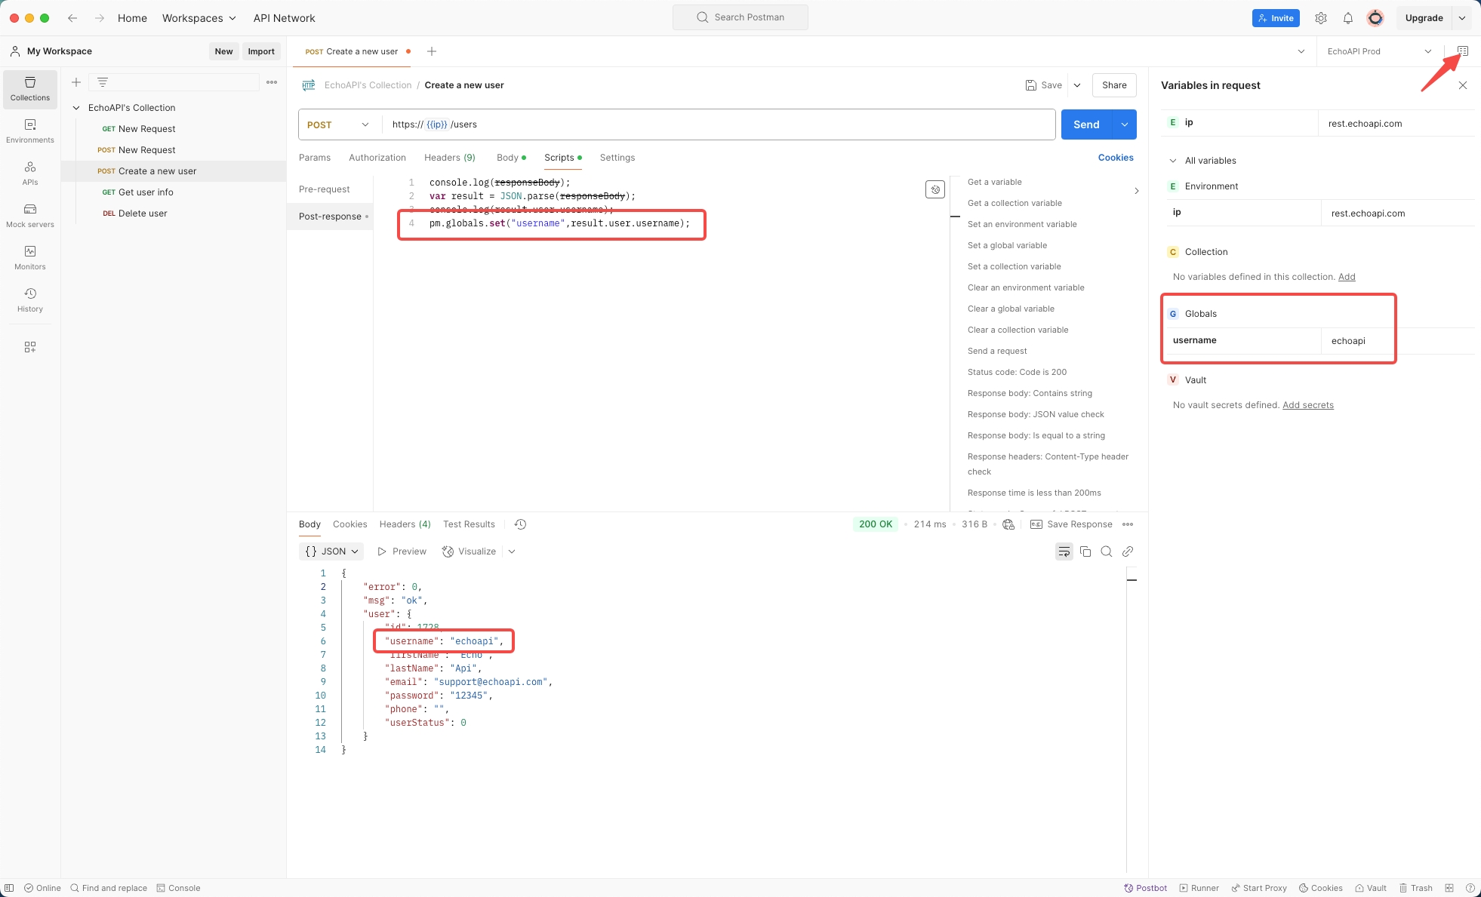
Task: Open Runner from the status bar
Action: point(1199,888)
